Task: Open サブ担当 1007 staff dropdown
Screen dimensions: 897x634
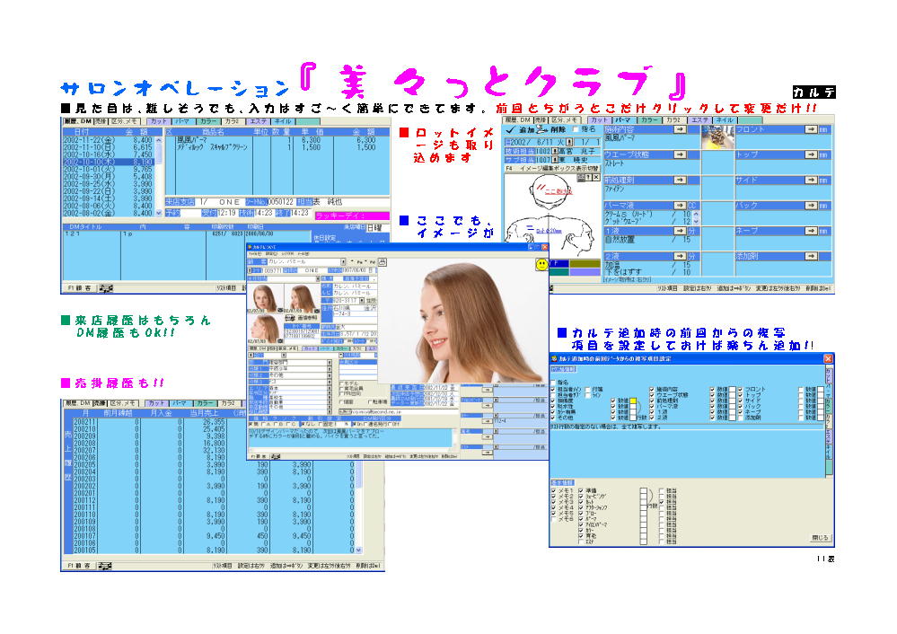Action: click(555, 160)
